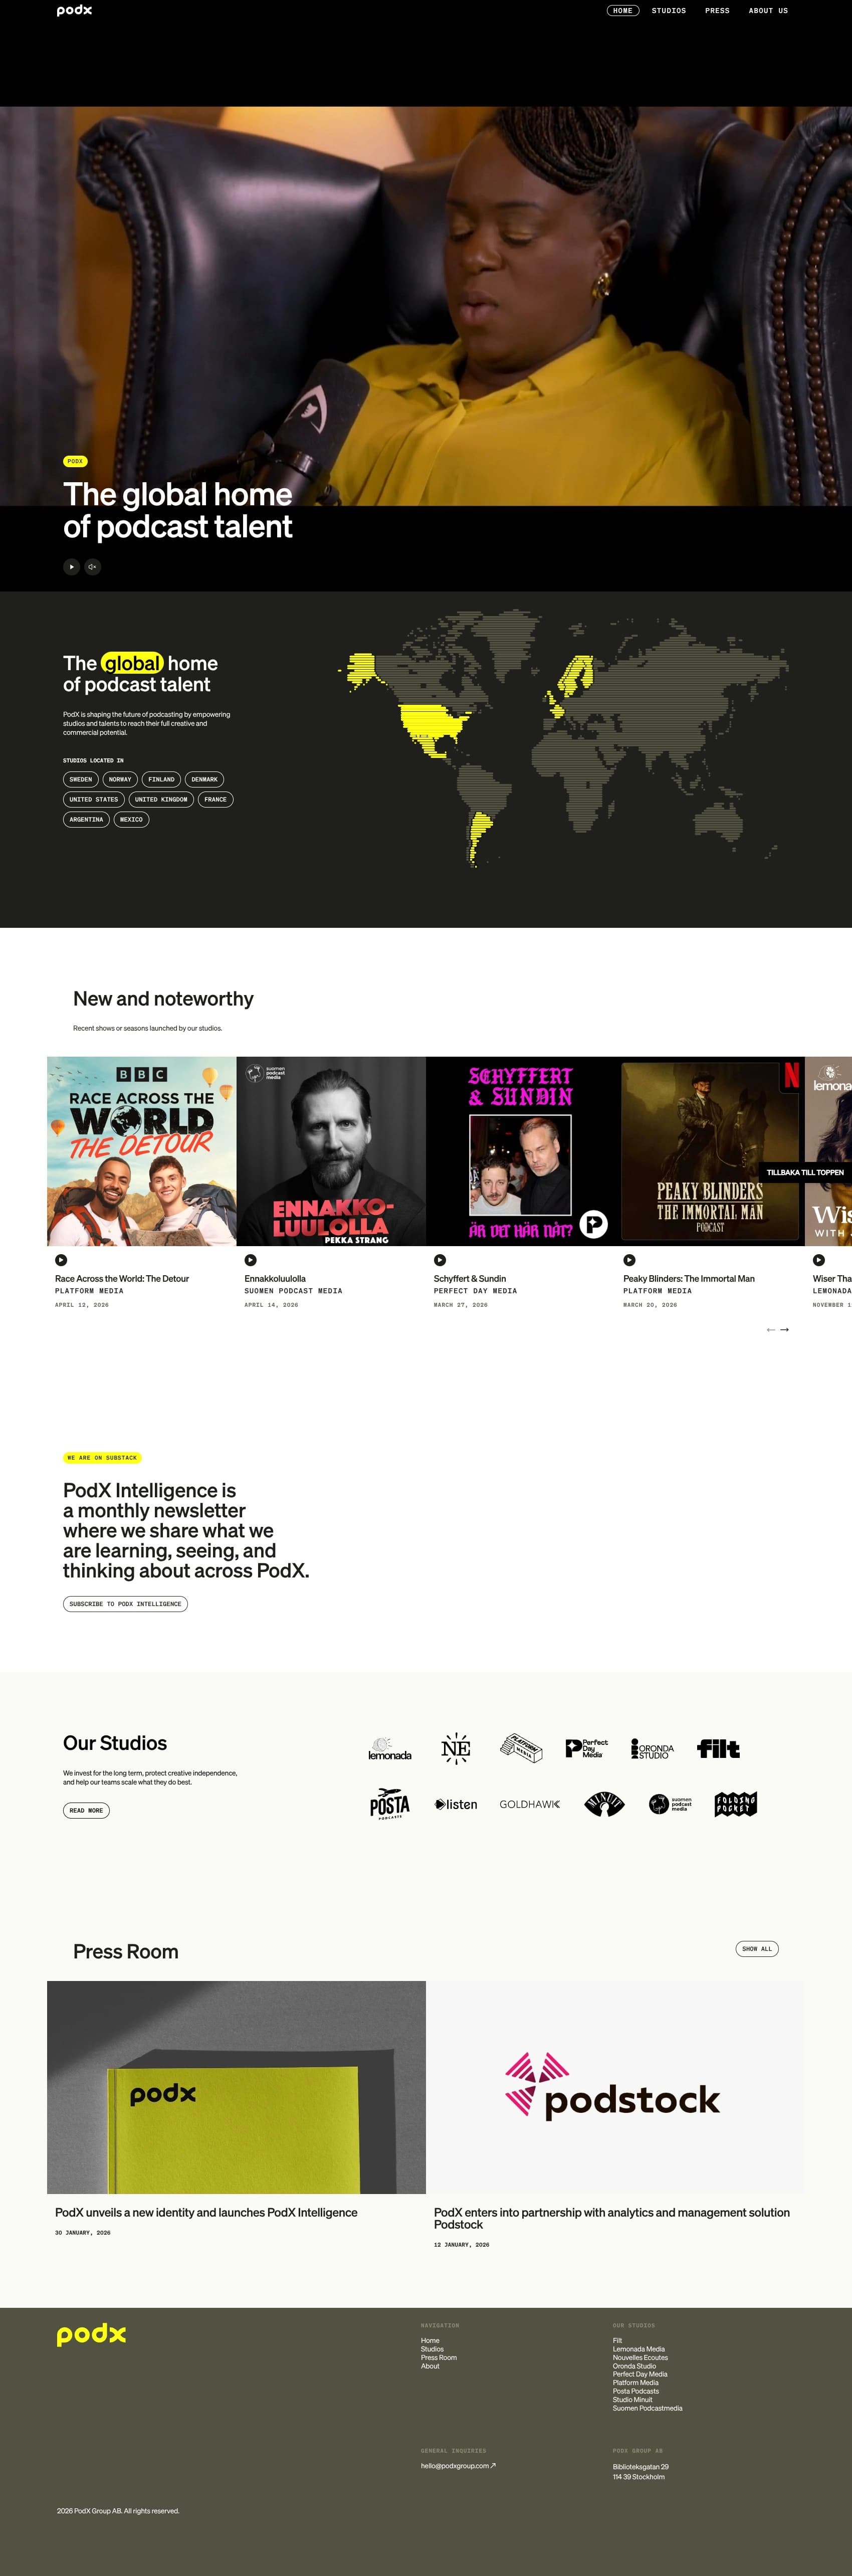Open the Minuit studio logo

coord(604,1804)
